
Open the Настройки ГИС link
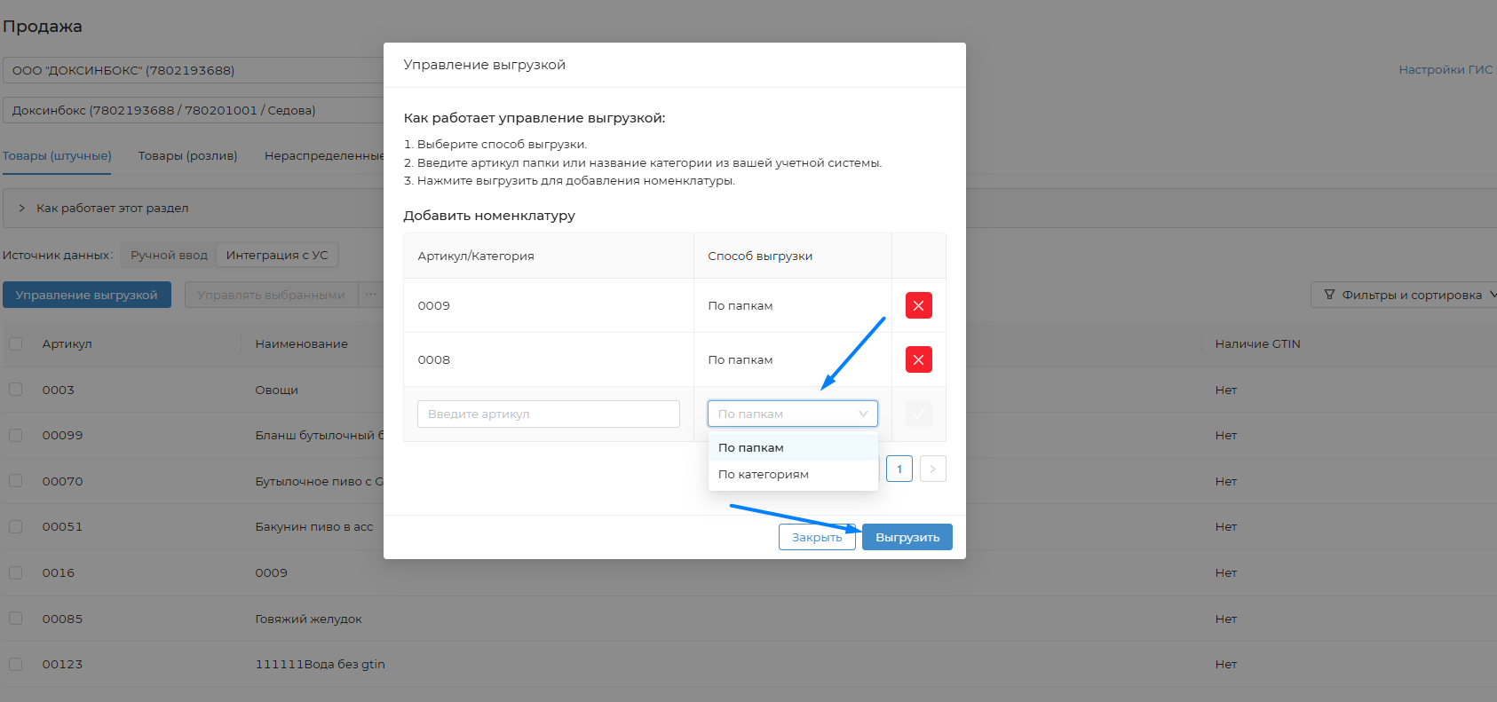[x=1445, y=69]
